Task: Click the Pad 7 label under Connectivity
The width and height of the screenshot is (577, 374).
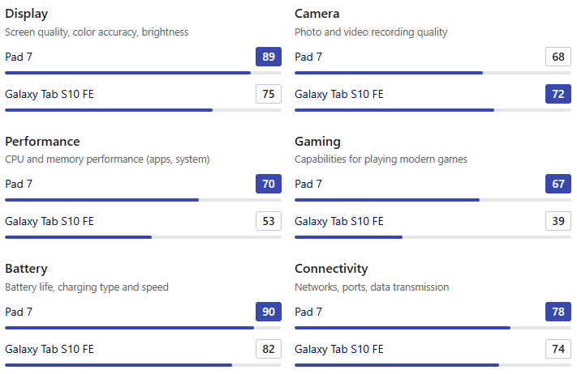Action: [308, 312]
